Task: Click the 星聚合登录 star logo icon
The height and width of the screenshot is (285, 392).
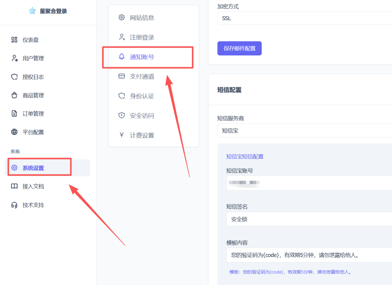Action: (x=32, y=11)
